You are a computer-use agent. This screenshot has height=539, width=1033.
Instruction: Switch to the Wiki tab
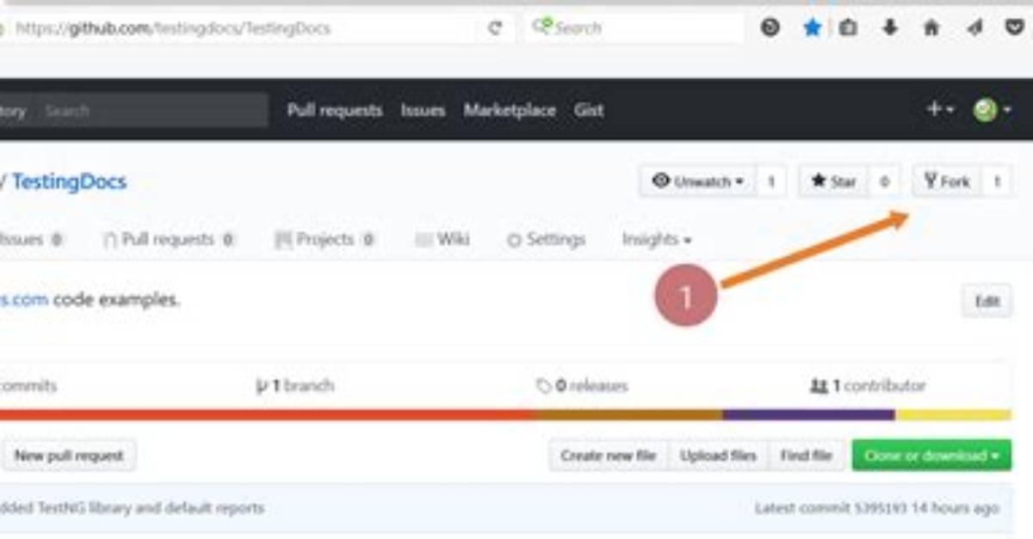[442, 240]
